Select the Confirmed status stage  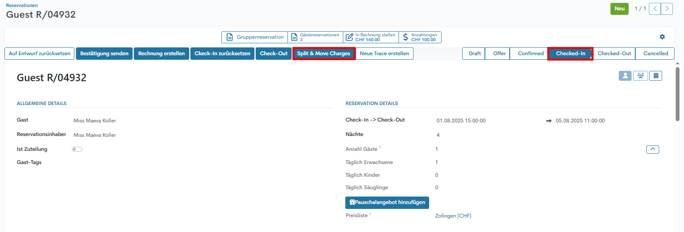click(530, 54)
